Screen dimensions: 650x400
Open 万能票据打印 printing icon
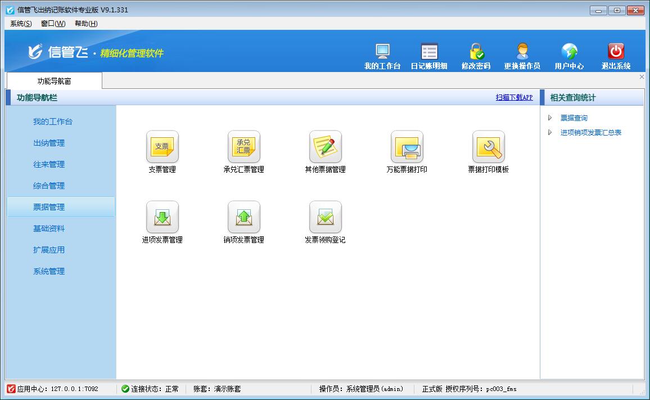pos(407,147)
